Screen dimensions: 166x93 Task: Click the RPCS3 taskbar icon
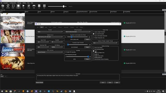(x=36, y=91)
